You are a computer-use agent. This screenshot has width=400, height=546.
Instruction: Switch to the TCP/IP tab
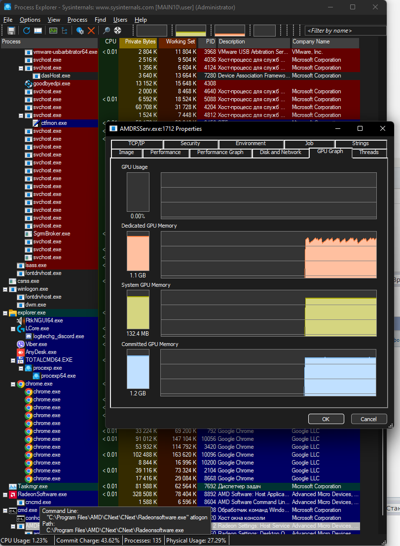pos(137,144)
